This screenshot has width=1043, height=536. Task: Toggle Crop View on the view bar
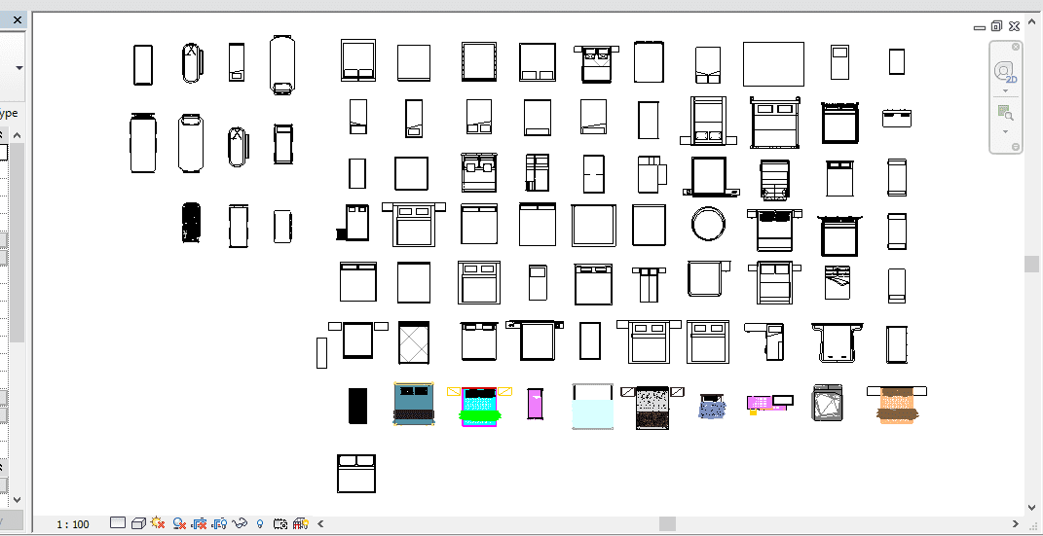tap(200, 523)
